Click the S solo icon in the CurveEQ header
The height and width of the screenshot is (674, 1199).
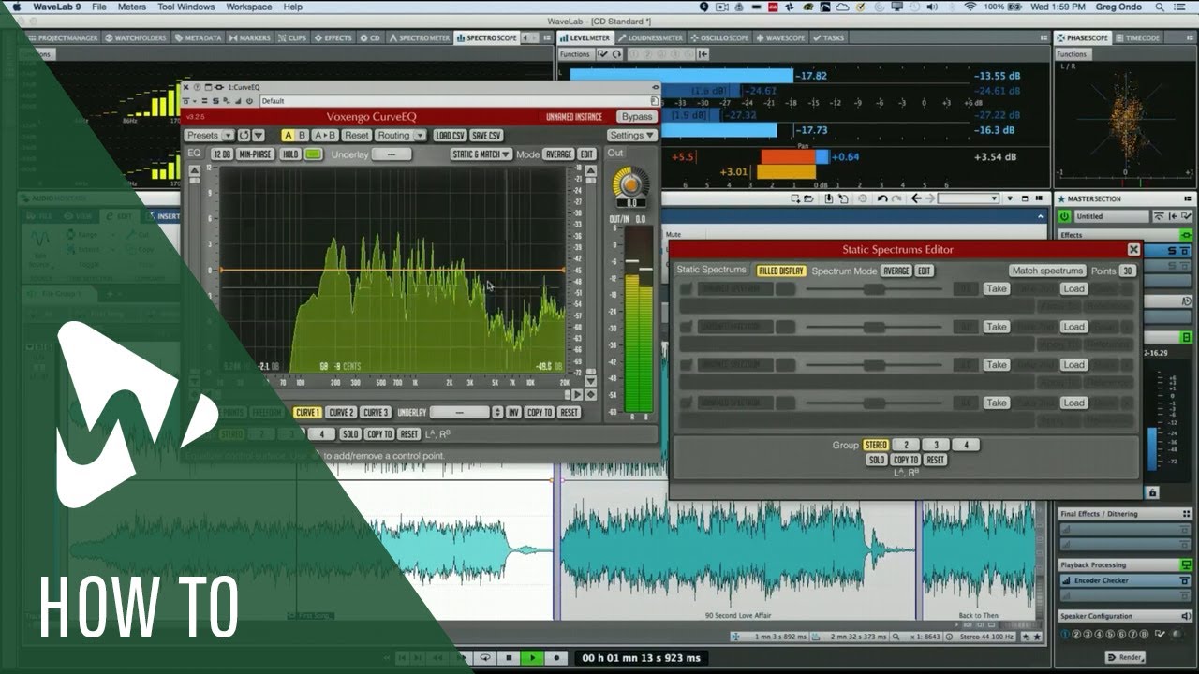(216, 100)
